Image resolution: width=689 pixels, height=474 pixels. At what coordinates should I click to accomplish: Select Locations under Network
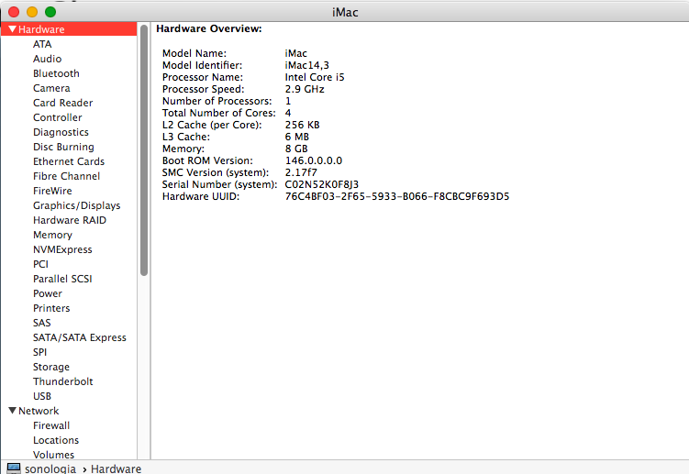click(56, 440)
